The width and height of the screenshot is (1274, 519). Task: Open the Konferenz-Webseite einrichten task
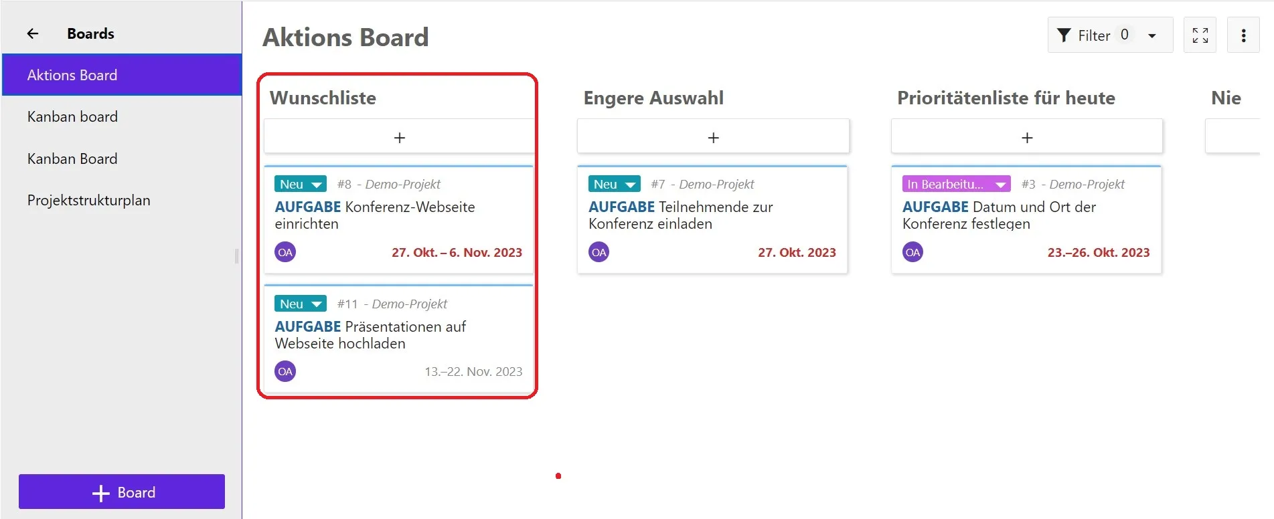point(375,215)
